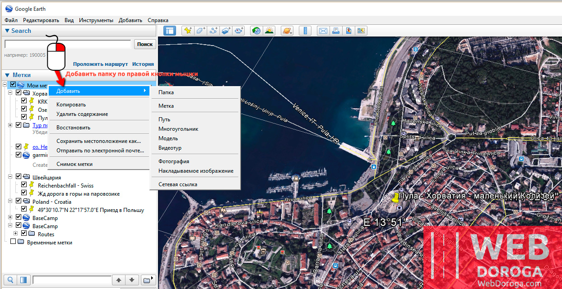Click the Проложить маршрут link
The width and height of the screenshot is (562, 289).
pos(101,64)
